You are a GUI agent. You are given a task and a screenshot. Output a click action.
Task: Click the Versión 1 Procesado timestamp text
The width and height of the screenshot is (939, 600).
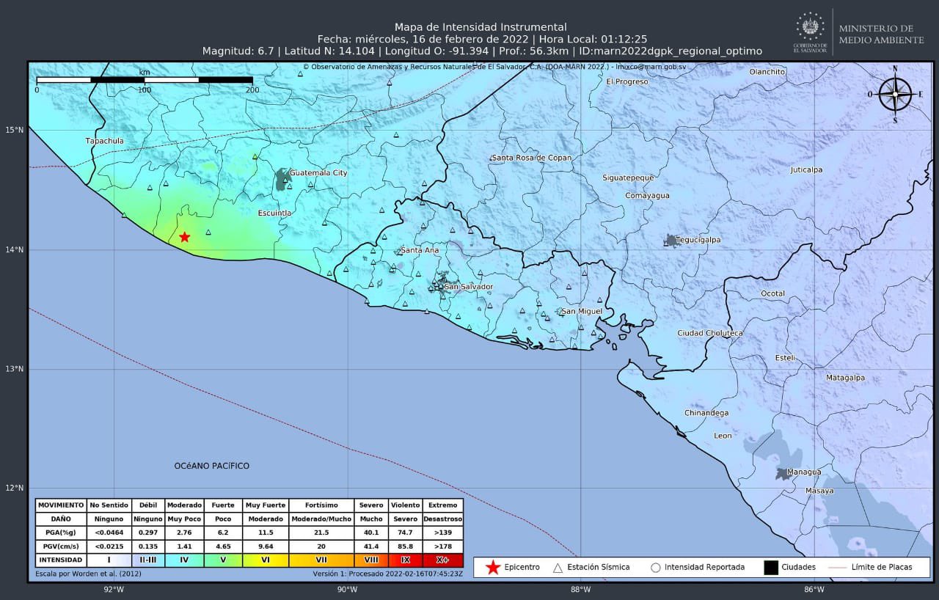pos(388,574)
